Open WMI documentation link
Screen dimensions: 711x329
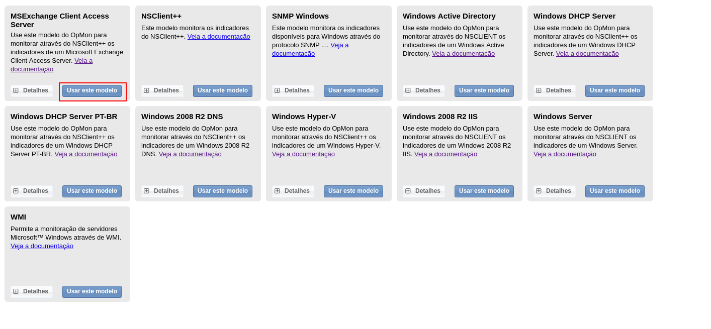(x=42, y=246)
